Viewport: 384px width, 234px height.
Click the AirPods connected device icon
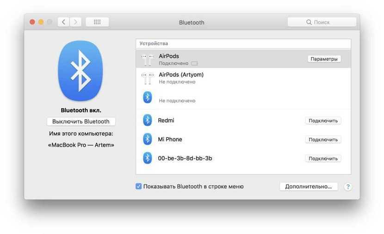point(148,59)
